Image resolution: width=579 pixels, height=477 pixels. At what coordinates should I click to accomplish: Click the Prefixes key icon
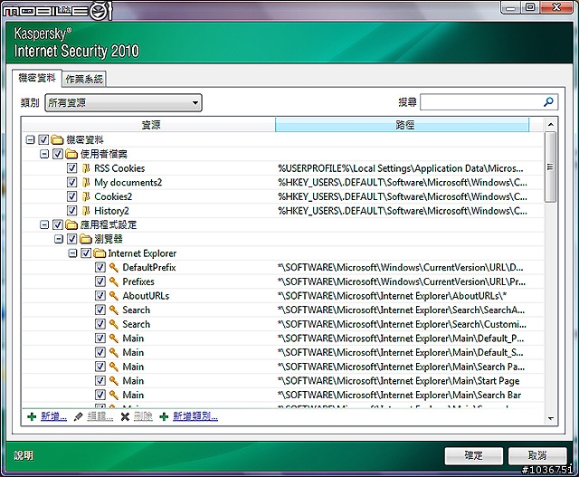(x=114, y=281)
